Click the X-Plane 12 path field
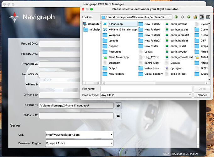 [76, 116]
